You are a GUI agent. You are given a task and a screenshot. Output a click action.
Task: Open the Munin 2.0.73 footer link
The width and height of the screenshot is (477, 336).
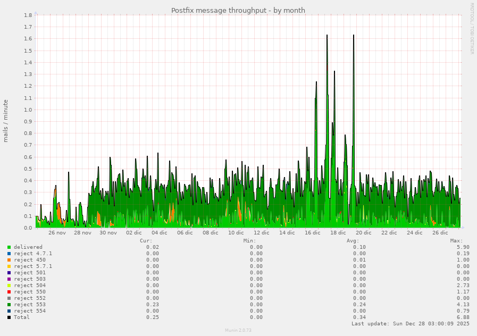238,329
